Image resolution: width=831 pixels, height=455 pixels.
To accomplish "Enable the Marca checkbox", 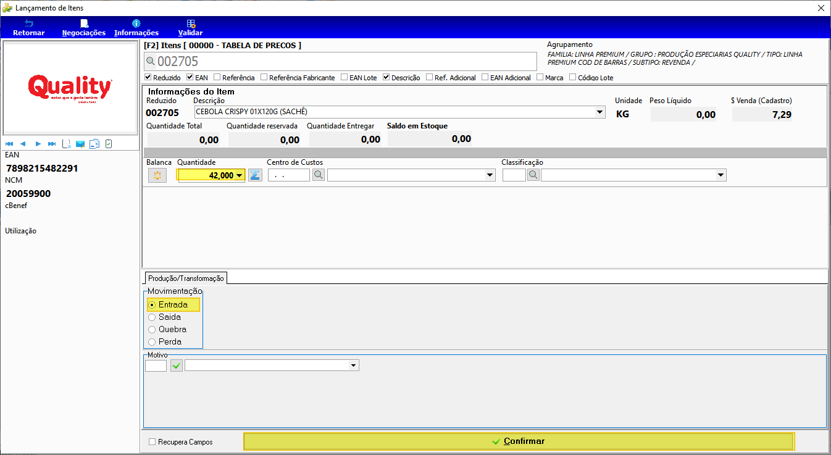I will click(540, 78).
